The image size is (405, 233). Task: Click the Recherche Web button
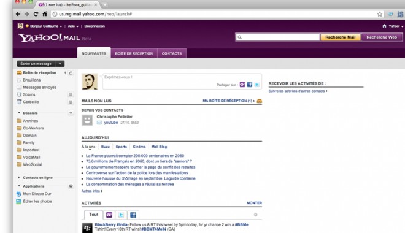tap(382, 37)
